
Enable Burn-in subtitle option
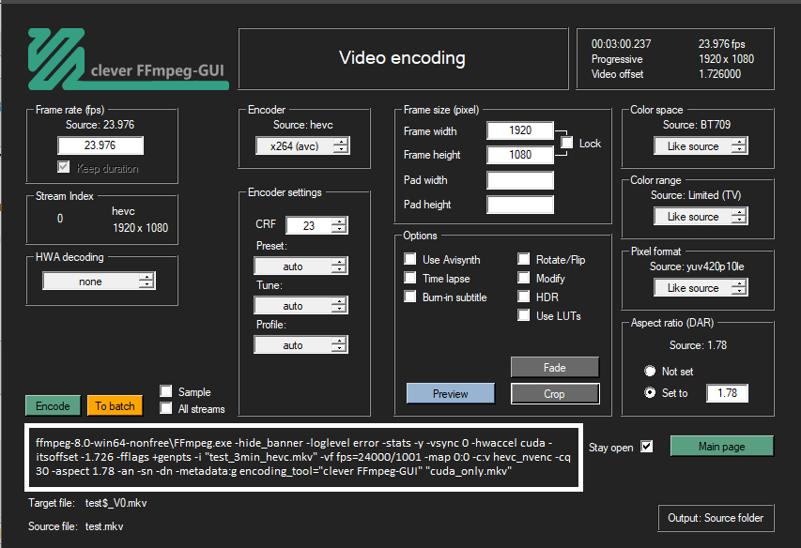point(409,297)
